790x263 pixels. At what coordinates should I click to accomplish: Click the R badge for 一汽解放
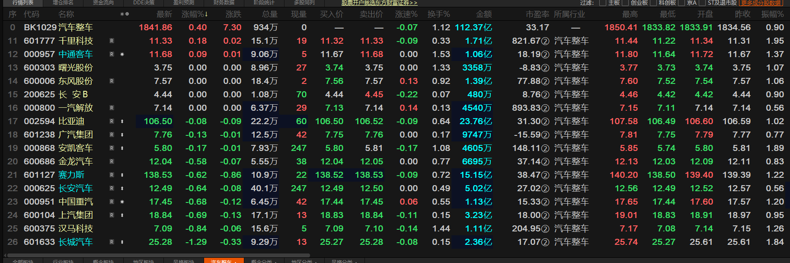point(112,108)
